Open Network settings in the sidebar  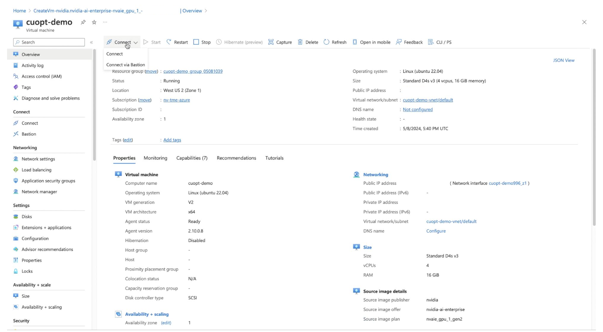pyautogui.click(x=38, y=159)
